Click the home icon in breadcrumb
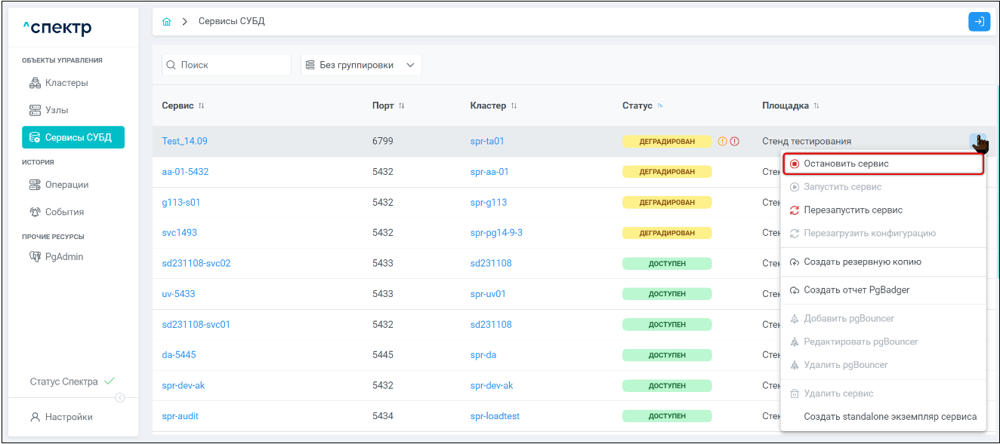 167,22
